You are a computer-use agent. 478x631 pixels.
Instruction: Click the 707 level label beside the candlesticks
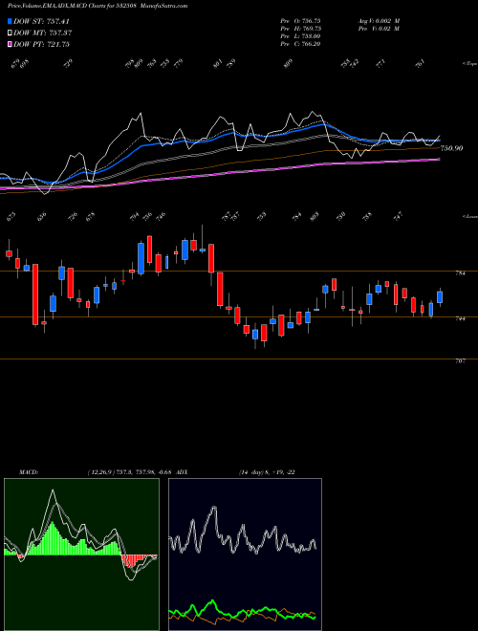click(460, 361)
